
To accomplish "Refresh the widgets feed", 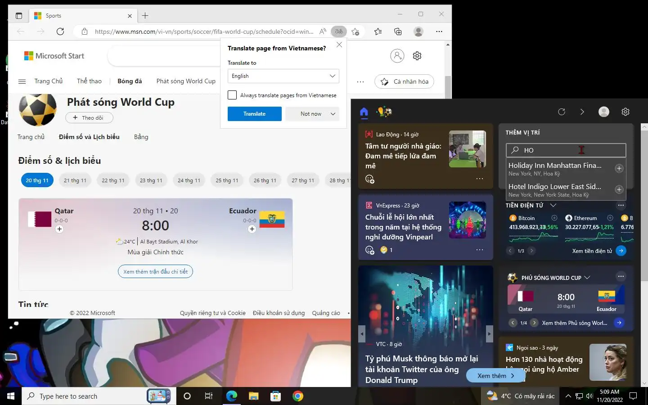I will 562,112.
